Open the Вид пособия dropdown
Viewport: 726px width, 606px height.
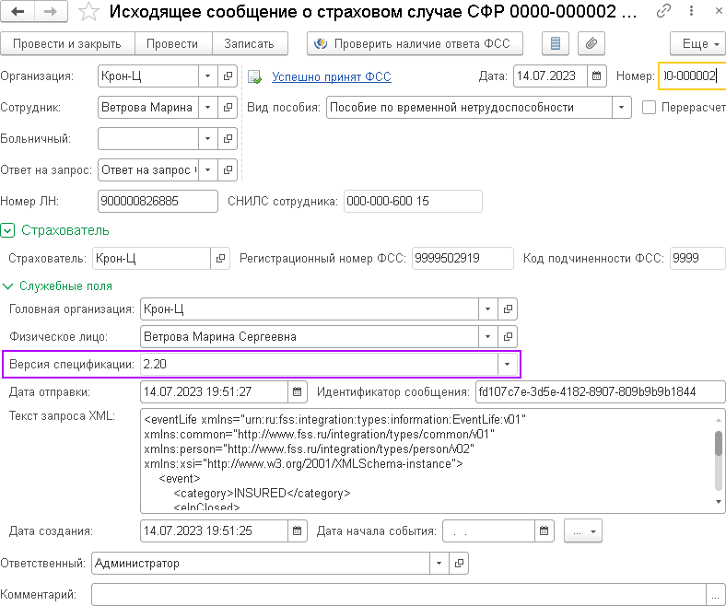click(621, 108)
